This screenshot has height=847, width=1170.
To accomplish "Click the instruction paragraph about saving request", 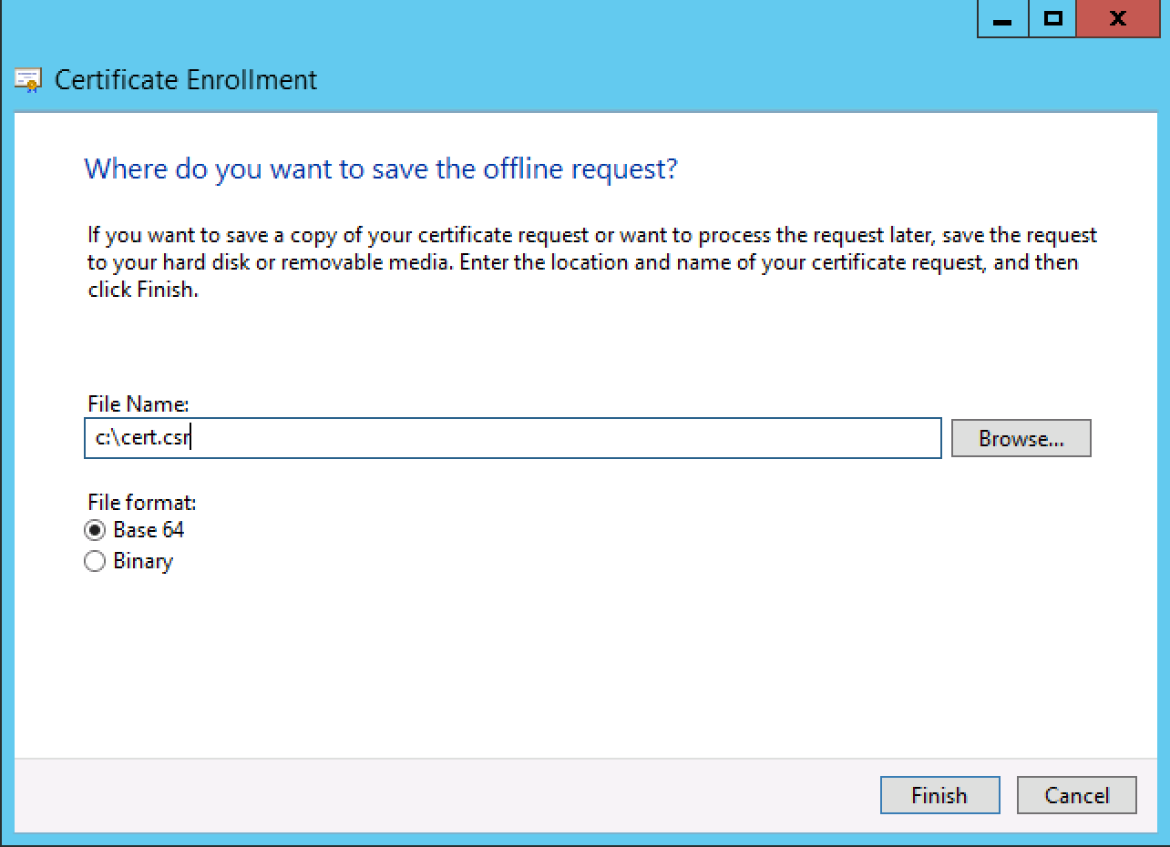I will click(583, 262).
